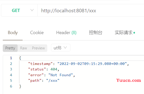Switch to the Body tab
The width and height of the screenshot is (144, 94).
coord(13,33)
